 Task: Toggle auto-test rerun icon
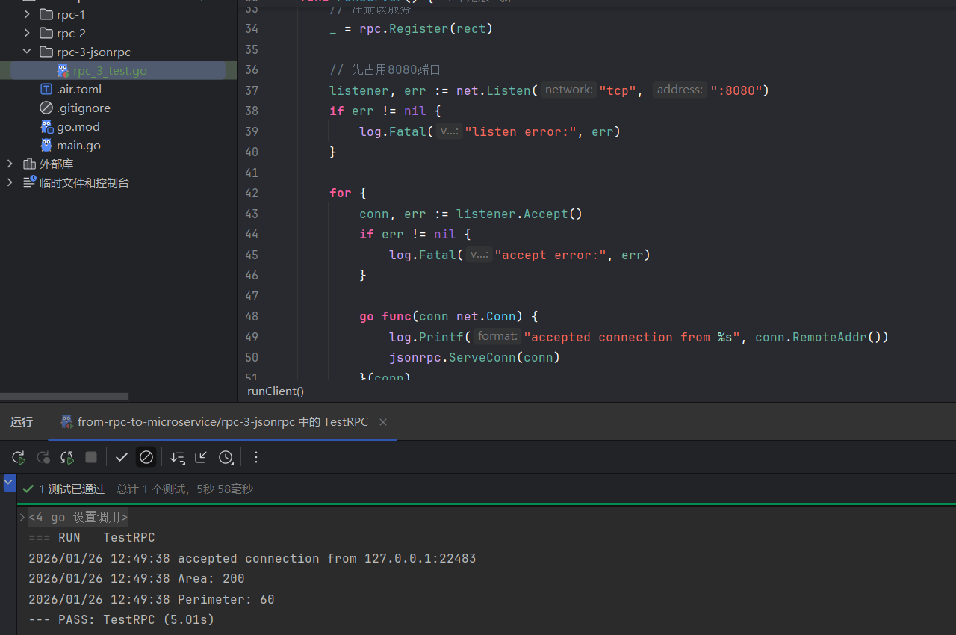coord(67,457)
